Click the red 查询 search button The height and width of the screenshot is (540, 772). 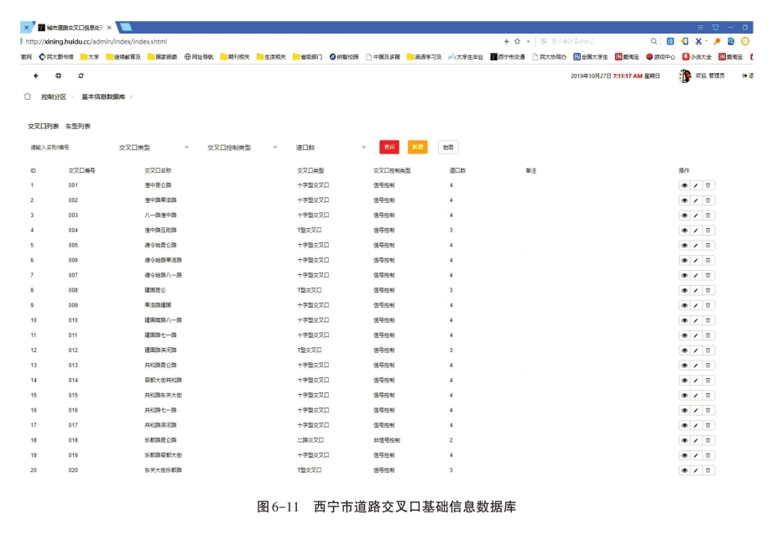tap(389, 147)
